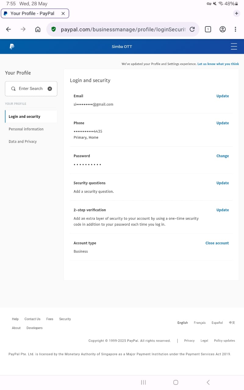Image resolution: width=244 pixels, height=390 pixels.
Task: Select Personal information in the sidebar
Action: tap(26, 129)
